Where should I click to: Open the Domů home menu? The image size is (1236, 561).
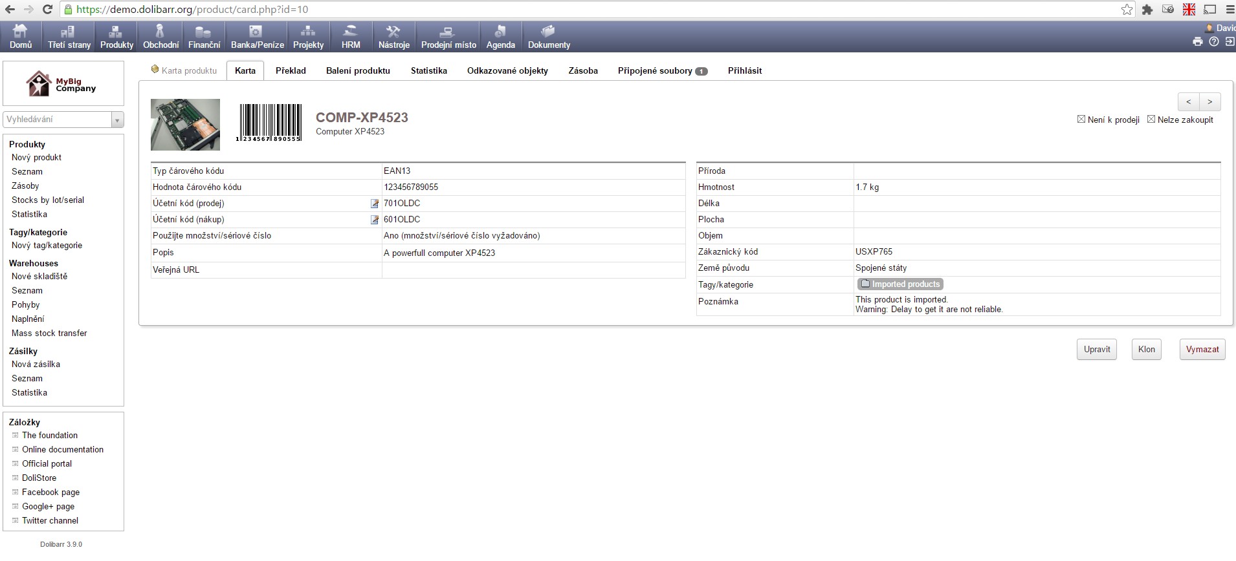[x=21, y=37]
